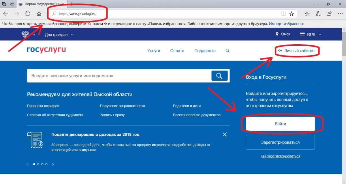Open site search magnifier in navigation
The height and width of the screenshot is (184, 346).
(x=227, y=51)
